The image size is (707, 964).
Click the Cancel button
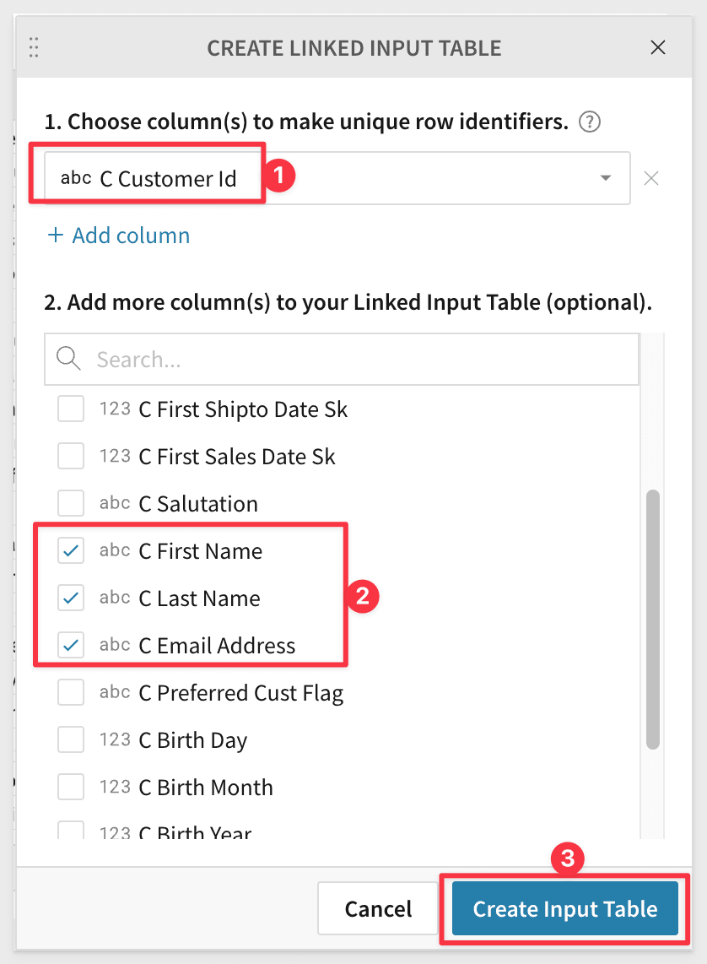click(x=378, y=908)
